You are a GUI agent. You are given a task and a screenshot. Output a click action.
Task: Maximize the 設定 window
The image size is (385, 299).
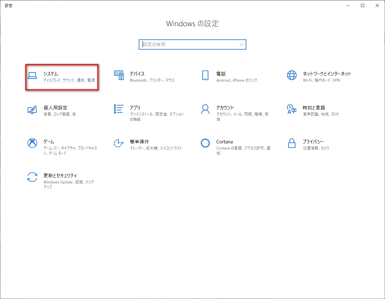click(x=363, y=5)
